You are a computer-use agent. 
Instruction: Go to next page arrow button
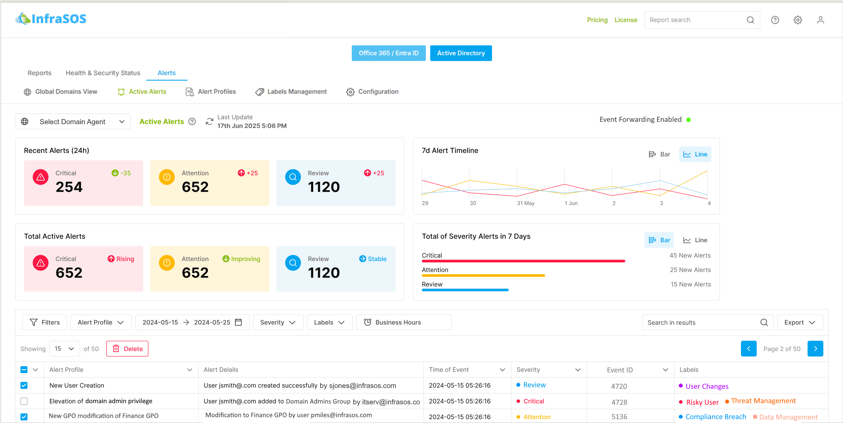pos(815,349)
